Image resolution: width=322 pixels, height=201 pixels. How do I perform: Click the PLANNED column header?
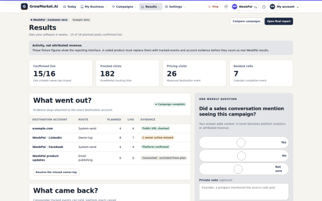pos(114,119)
